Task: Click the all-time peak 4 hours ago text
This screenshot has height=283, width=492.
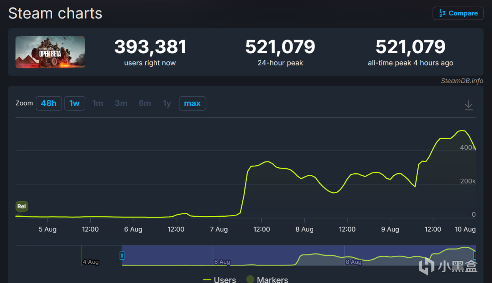Action: (x=411, y=63)
